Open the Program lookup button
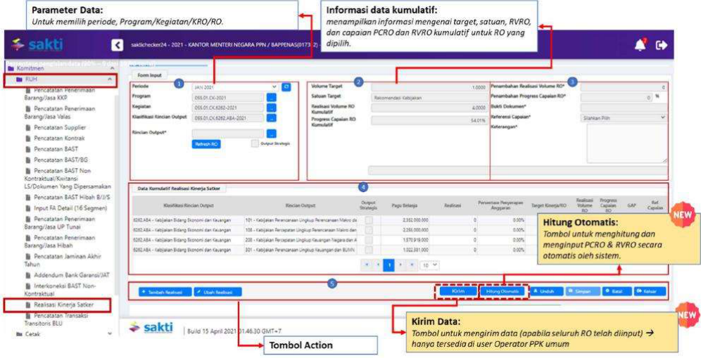 pos(272,97)
